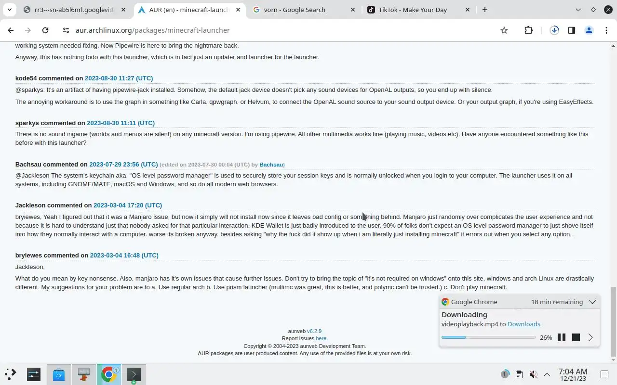Open Jackleson comment date 2023-03-04 17:20 link

(x=128, y=205)
